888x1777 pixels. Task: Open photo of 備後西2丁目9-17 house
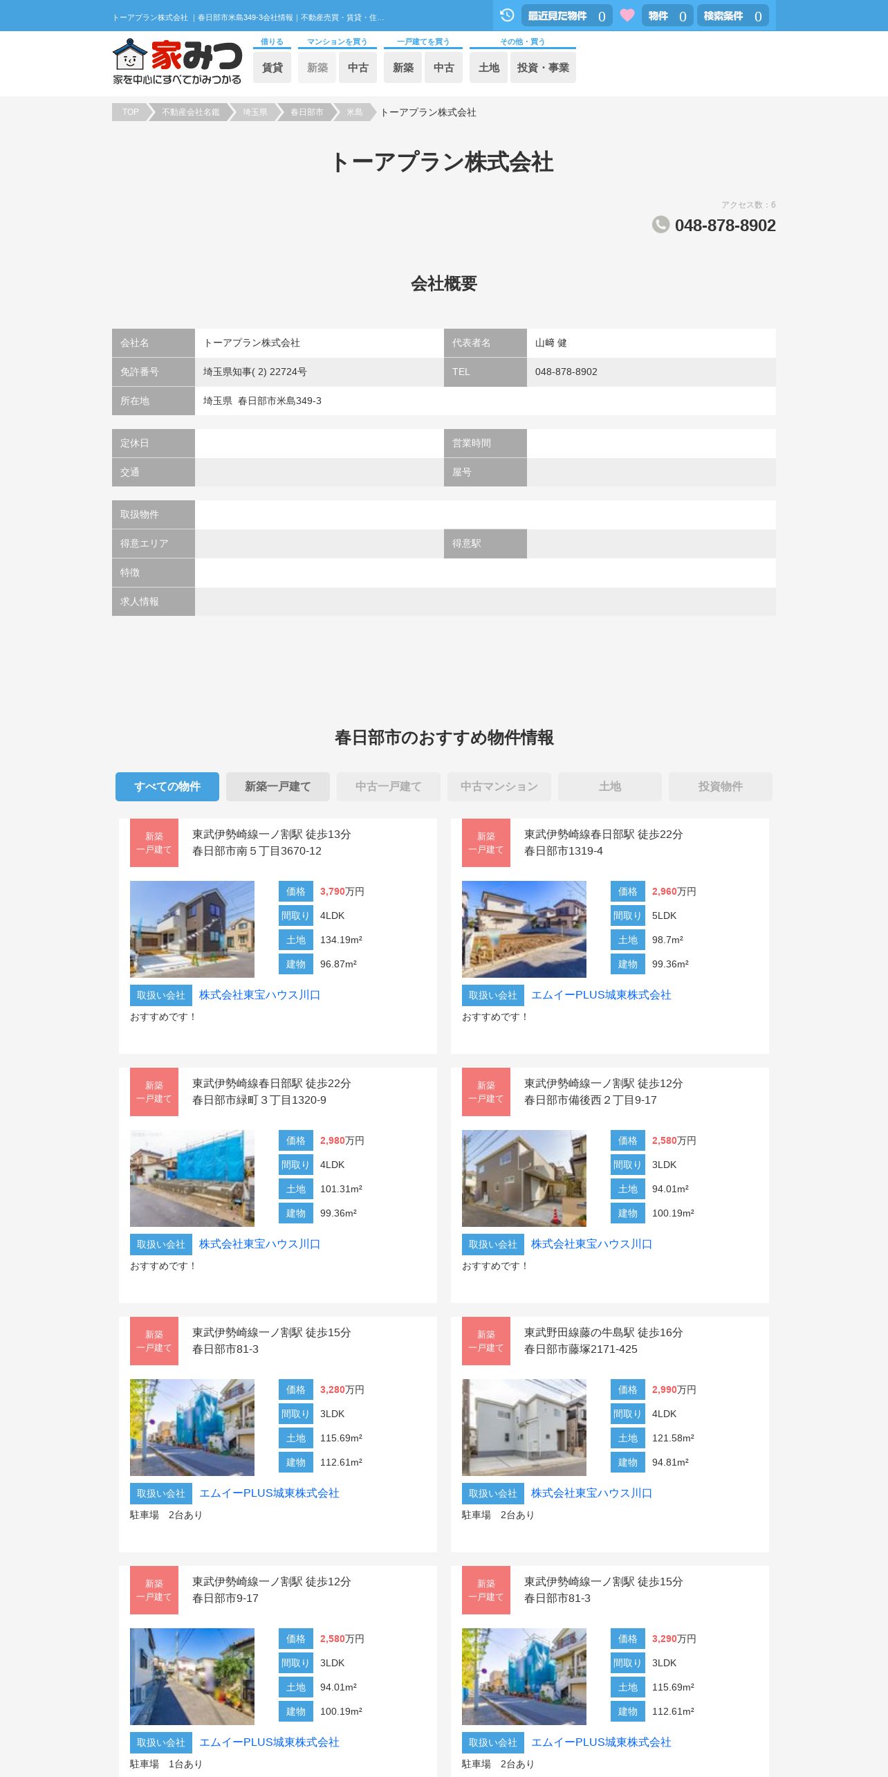coord(524,1178)
